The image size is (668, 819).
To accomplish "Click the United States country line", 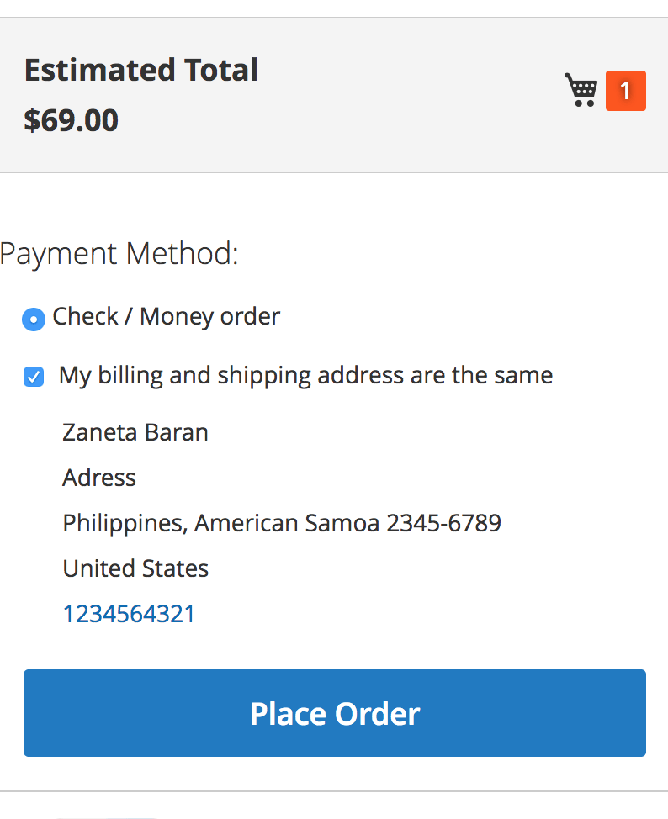I will click(135, 568).
